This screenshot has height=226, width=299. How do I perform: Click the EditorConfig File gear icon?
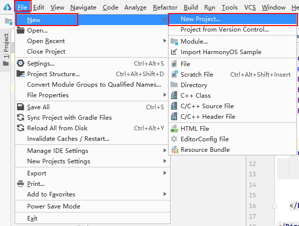(x=174, y=139)
